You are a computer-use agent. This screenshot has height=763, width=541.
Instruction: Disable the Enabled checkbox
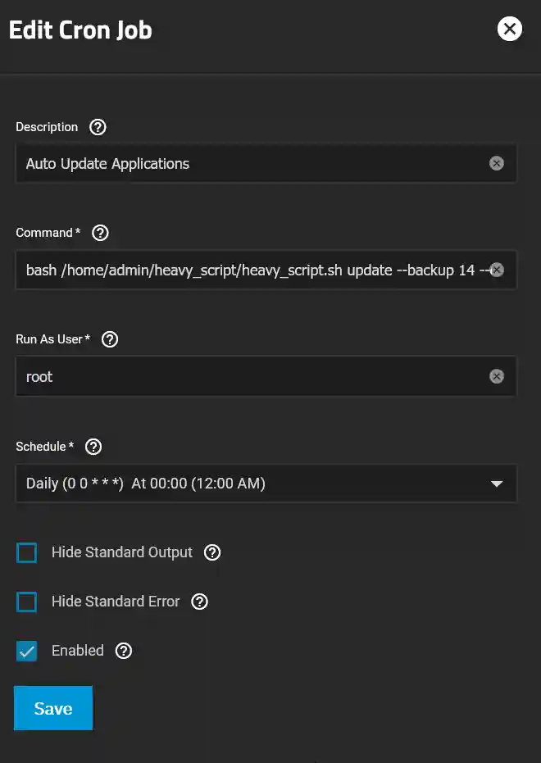[x=26, y=651]
